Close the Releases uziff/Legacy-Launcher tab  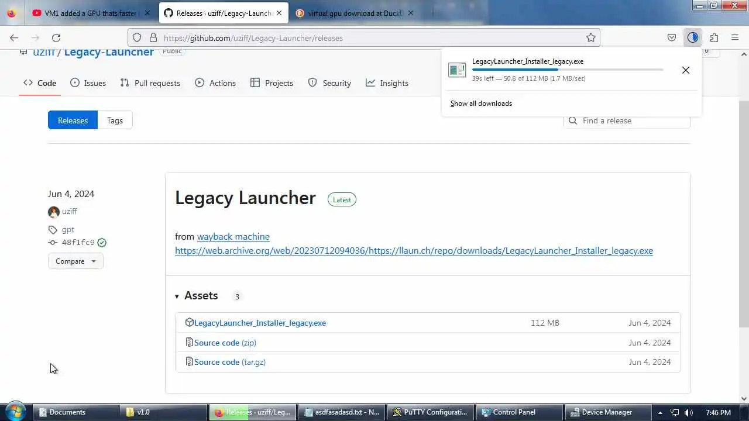pos(279,13)
